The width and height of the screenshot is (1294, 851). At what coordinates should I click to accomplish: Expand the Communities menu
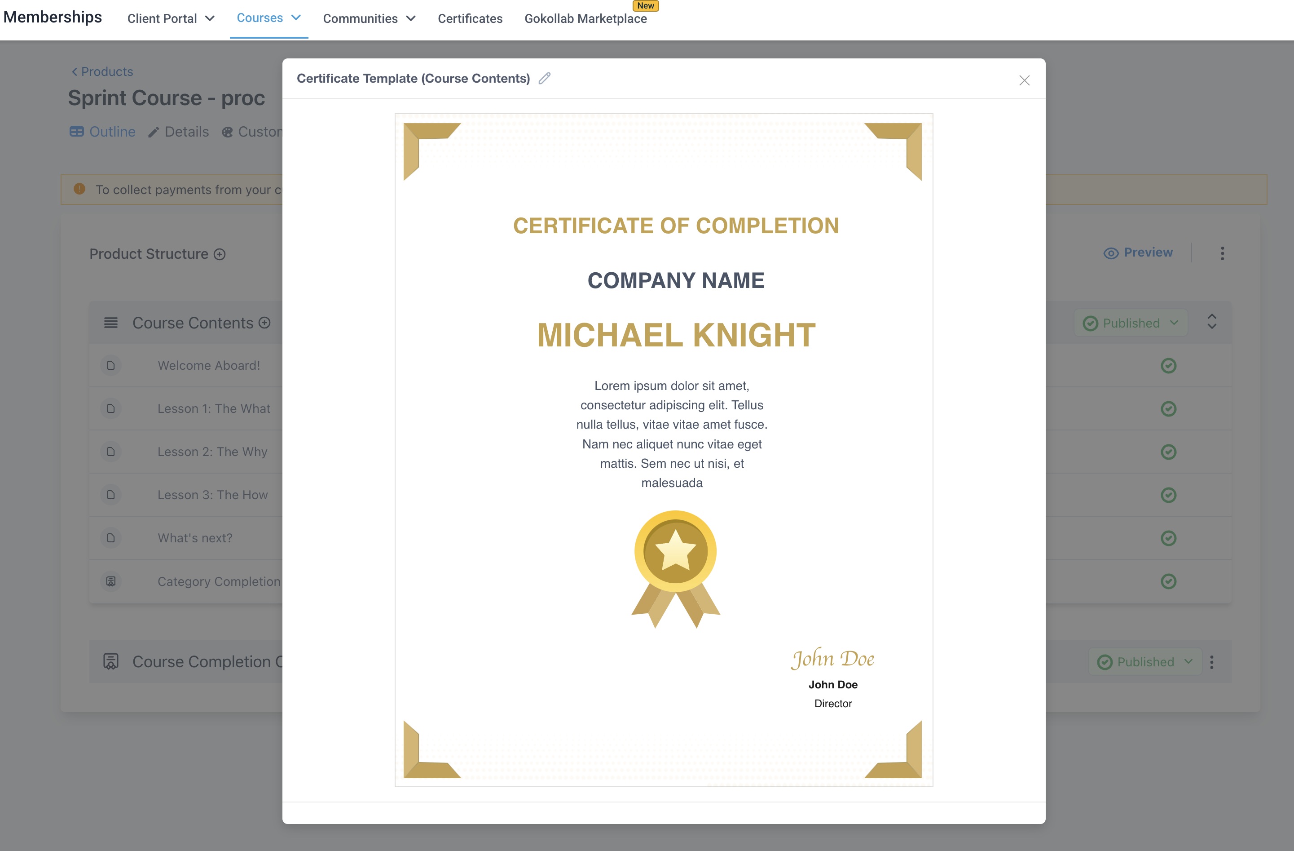(x=369, y=18)
